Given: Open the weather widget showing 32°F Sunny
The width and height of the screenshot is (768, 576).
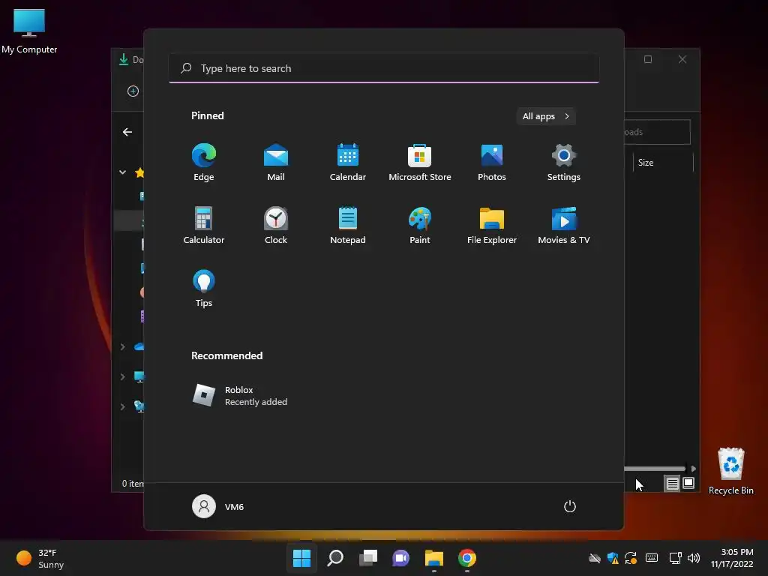Looking at the screenshot, I should pos(40,558).
